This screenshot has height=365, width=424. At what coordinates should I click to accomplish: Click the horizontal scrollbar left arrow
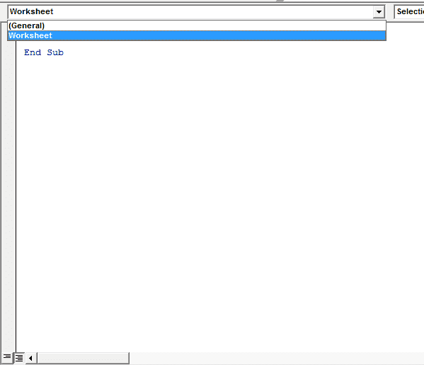[x=30, y=358]
